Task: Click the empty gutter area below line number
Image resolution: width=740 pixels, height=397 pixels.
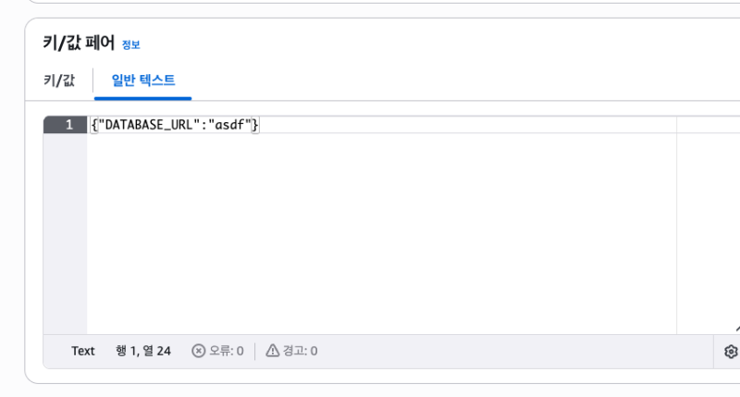Action: click(65, 231)
